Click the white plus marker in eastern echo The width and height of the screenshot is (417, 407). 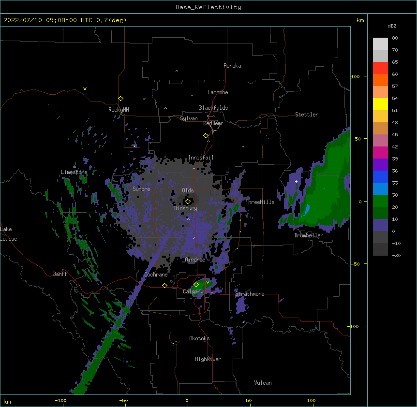(x=296, y=181)
